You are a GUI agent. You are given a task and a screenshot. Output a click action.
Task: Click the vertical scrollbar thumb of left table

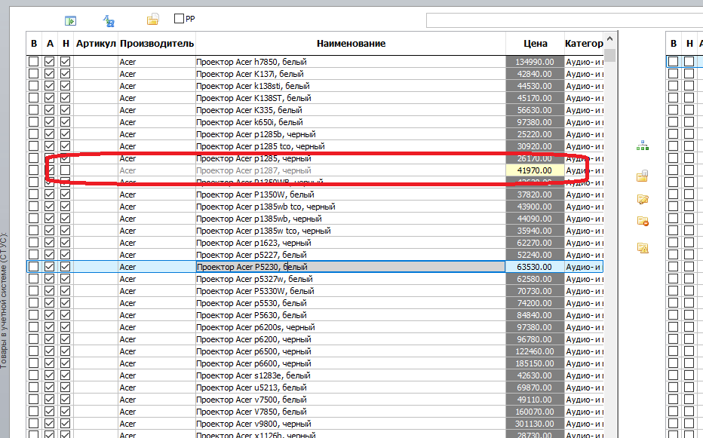point(609,55)
